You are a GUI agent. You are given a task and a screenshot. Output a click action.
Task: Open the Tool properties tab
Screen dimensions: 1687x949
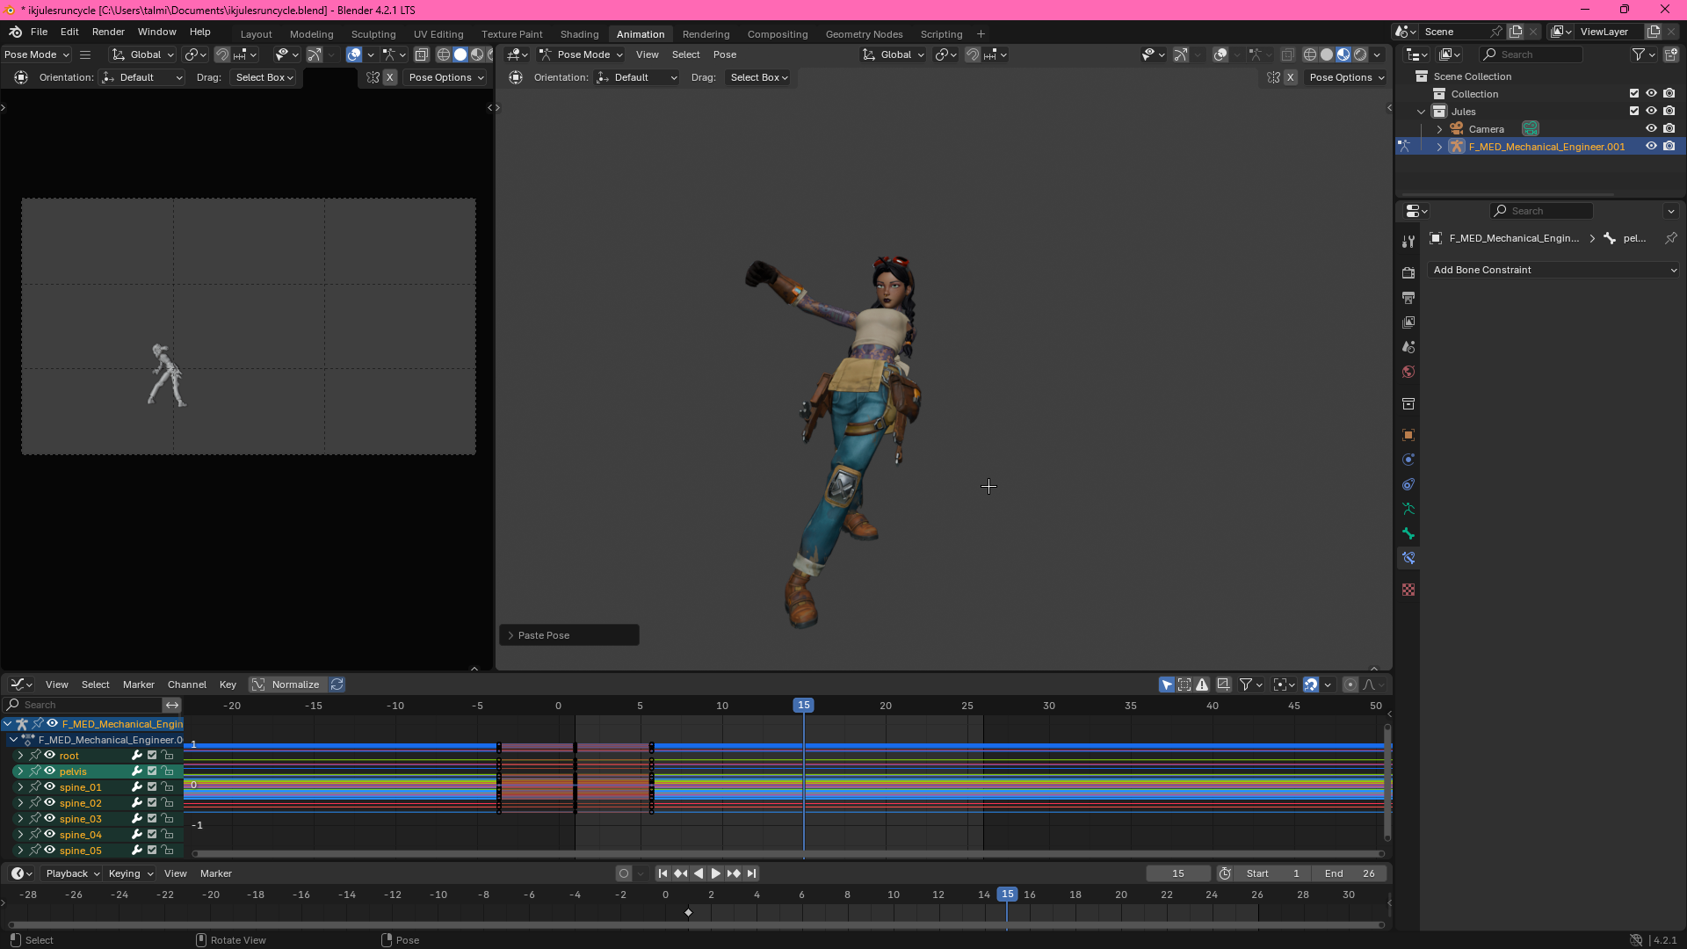tap(1408, 242)
